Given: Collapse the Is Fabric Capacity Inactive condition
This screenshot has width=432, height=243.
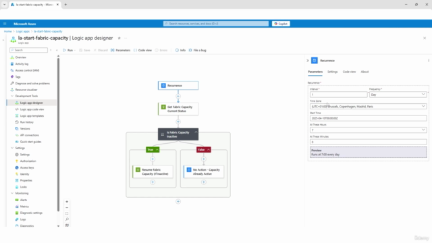Looking at the screenshot, I should [196, 132].
